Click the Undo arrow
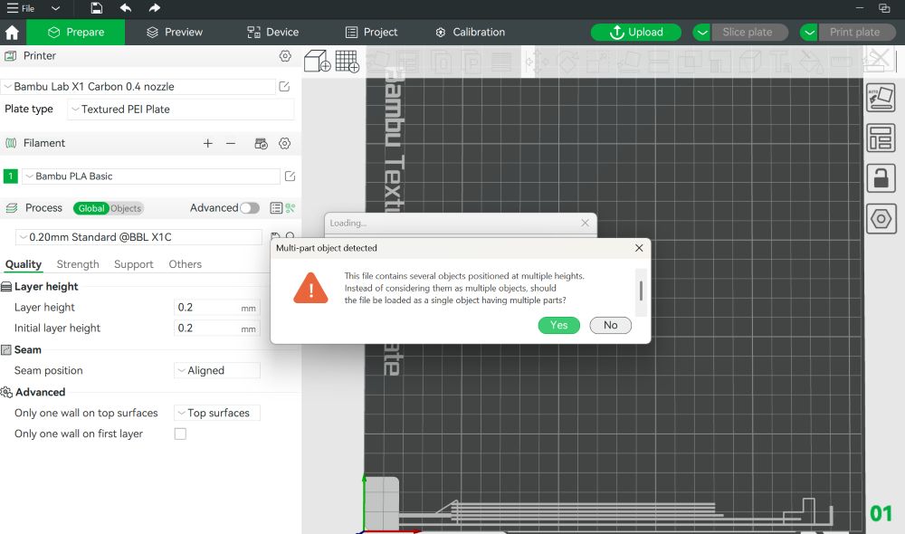The image size is (905, 534). (125, 8)
